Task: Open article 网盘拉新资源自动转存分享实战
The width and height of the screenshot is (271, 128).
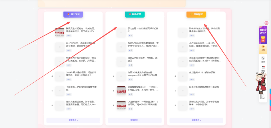Action: 204,87
